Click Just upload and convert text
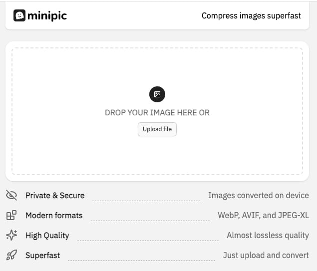Screen dimensions: 317x271 (266, 255)
